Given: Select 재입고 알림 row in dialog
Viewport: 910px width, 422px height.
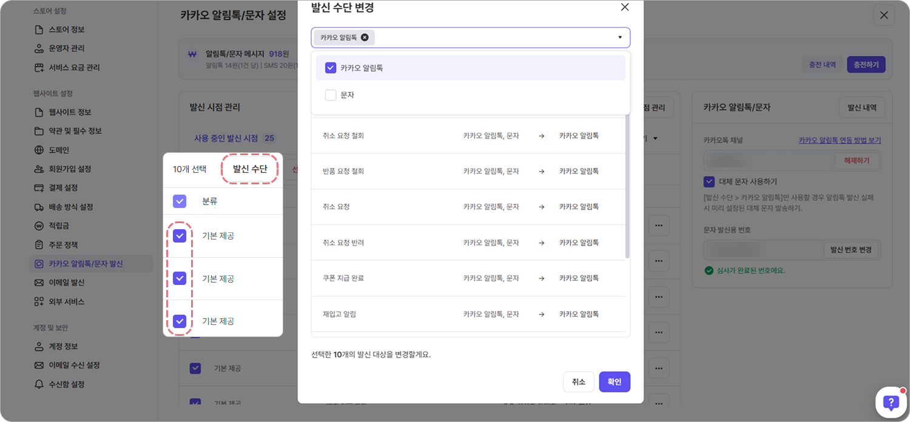Looking at the screenshot, I should (468, 314).
